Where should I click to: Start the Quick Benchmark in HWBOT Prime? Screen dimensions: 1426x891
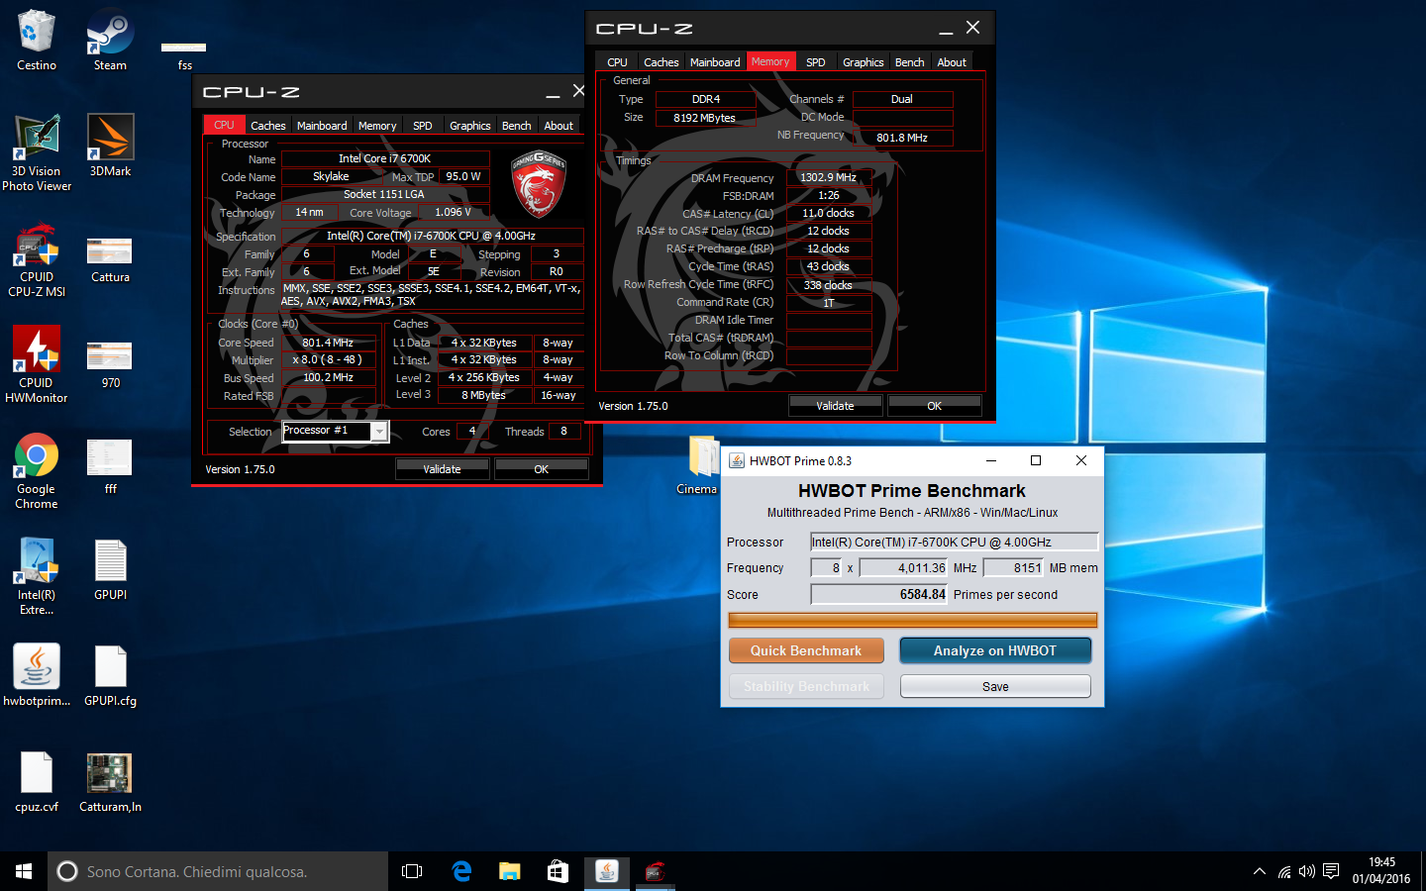pos(806,650)
